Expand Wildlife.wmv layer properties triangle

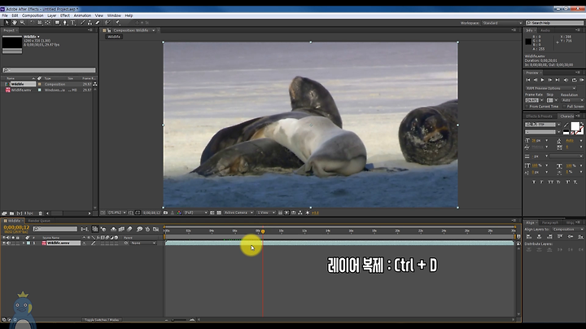pyautogui.click(x=24, y=243)
